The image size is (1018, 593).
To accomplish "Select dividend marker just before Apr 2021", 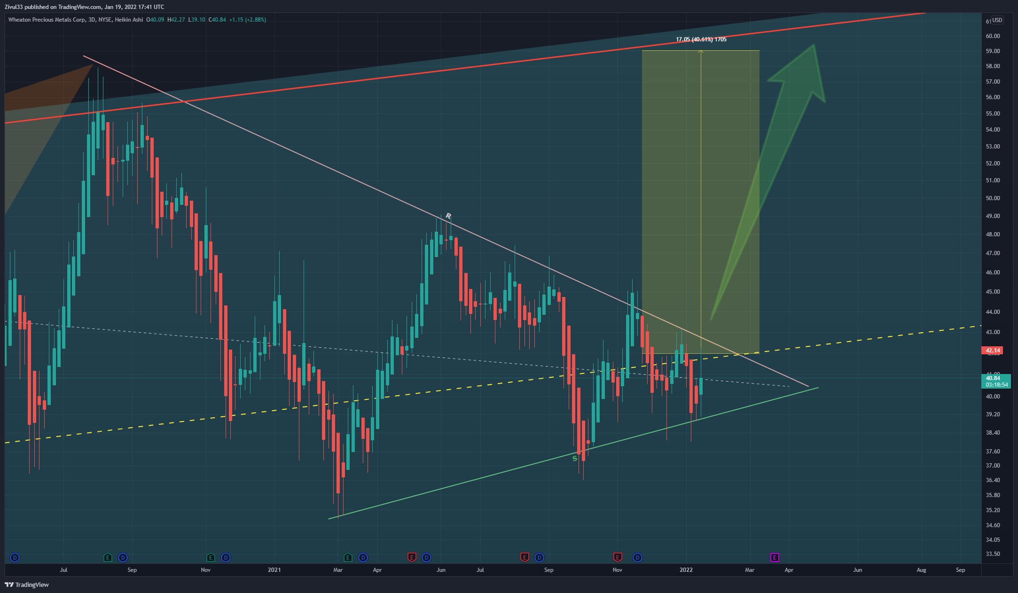I will (363, 558).
